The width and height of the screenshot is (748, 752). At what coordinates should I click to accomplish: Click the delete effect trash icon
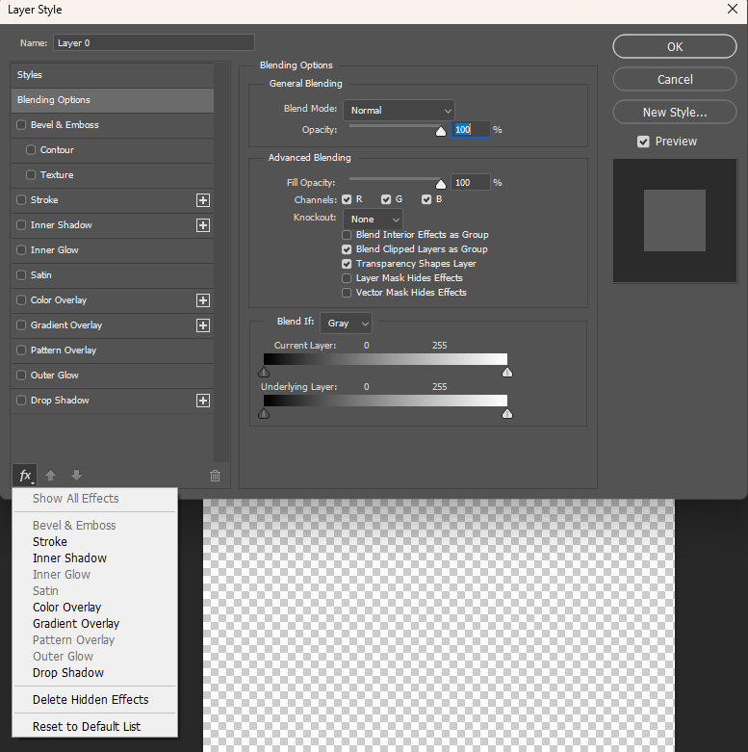216,476
